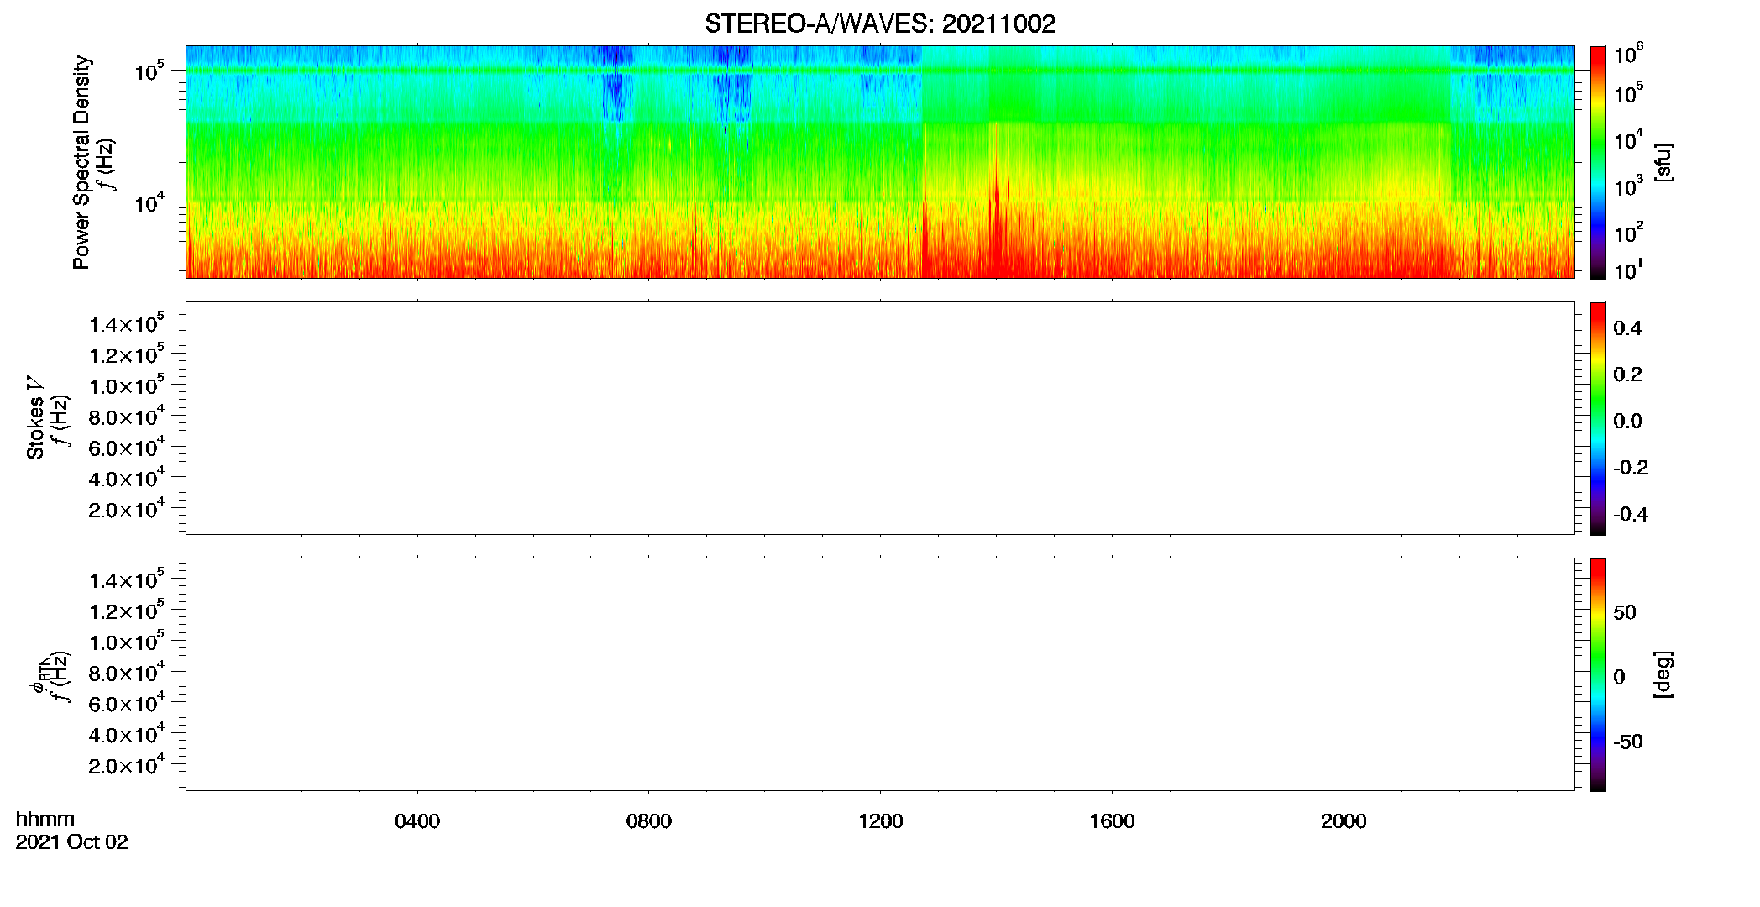Click the [deg] unit label
Viewport: 1760px width, 907px height.
[x=1663, y=674]
